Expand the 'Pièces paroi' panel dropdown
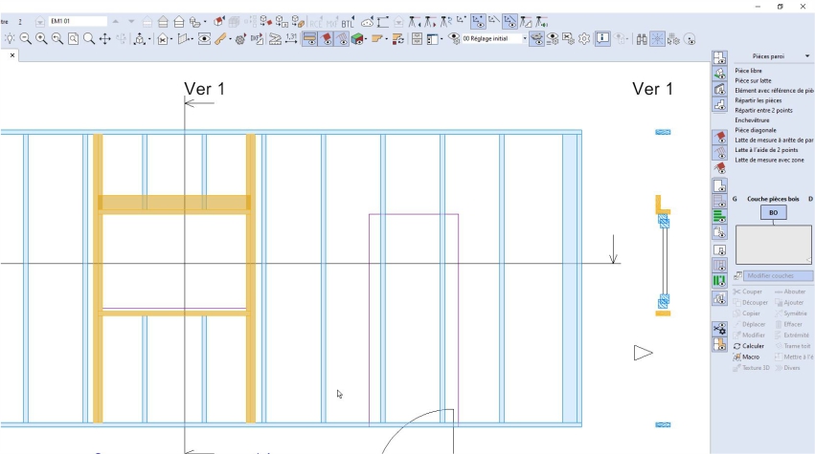Viewport: 815px width, 454px height. point(807,57)
